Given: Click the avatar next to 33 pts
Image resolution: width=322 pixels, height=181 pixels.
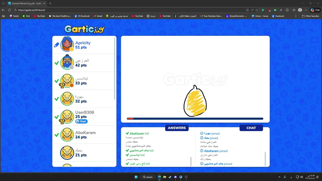Looking at the screenshot, I should (x=67, y=80).
